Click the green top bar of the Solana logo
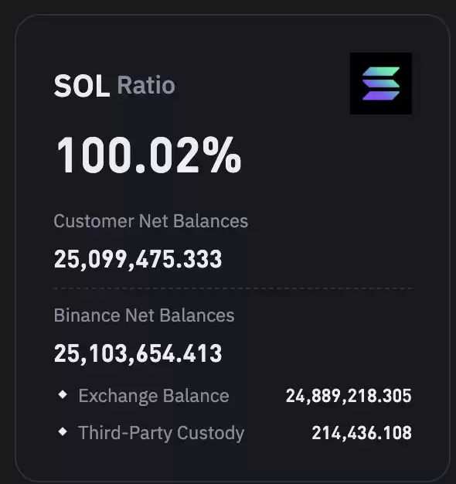This screenshot has width=456, height=484. coord(381,71)
